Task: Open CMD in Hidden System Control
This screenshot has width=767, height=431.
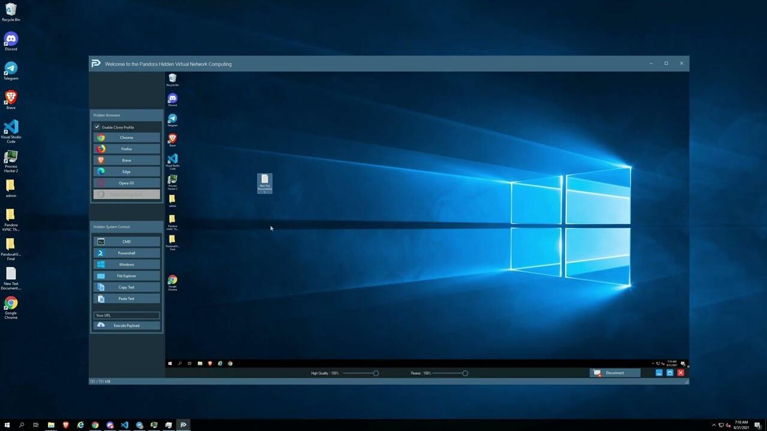Action: 126,242
